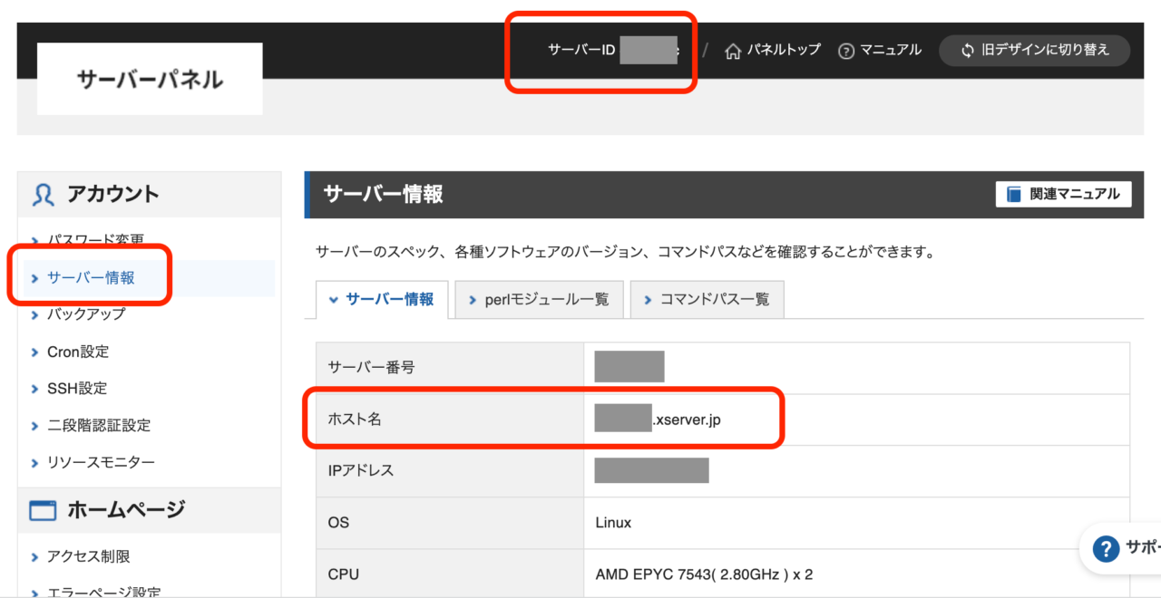Open アクセス制限 under ホームページ
The image size is (1161, 598).
(89, 556)
